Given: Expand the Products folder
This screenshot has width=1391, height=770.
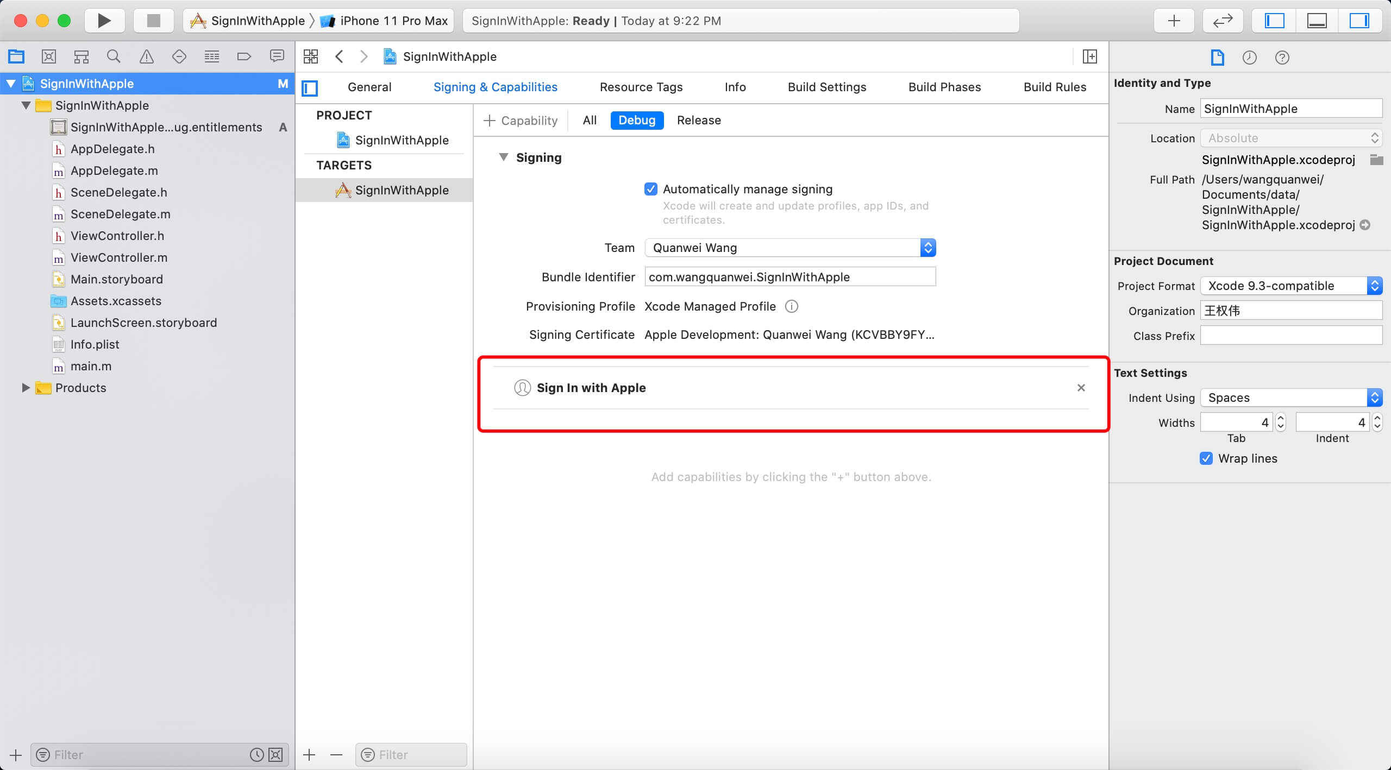Looking at the screenshot, I should 26,388.
